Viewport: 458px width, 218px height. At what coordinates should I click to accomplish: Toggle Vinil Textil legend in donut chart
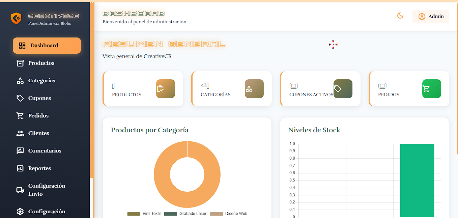144,214
